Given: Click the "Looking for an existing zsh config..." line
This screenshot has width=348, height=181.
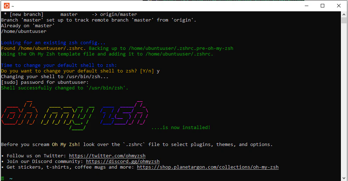Looking at the screenshot, I should [x=53, y=43].
